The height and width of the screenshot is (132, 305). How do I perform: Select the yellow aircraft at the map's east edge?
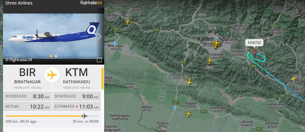pyautogui.click(x=294, y=78)
